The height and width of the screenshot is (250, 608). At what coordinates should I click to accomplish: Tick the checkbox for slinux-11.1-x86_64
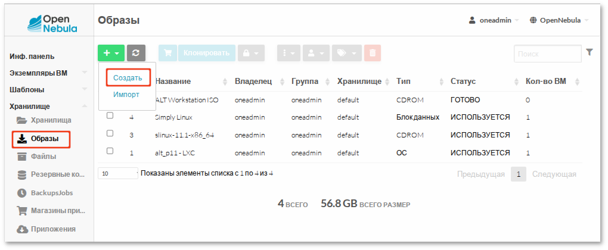click(x=110, y=133)
